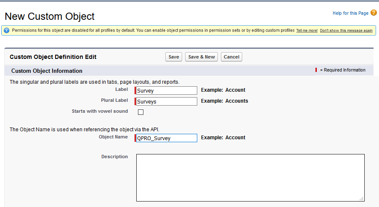
Task: Dismiss banner via 'Don't show this message again'
Action: [x=346, y=31]
